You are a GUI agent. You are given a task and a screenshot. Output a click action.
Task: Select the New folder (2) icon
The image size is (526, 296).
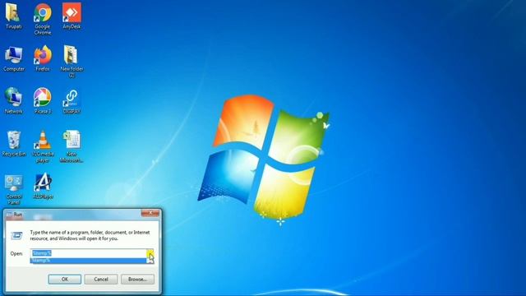click(x=72, y=62)
